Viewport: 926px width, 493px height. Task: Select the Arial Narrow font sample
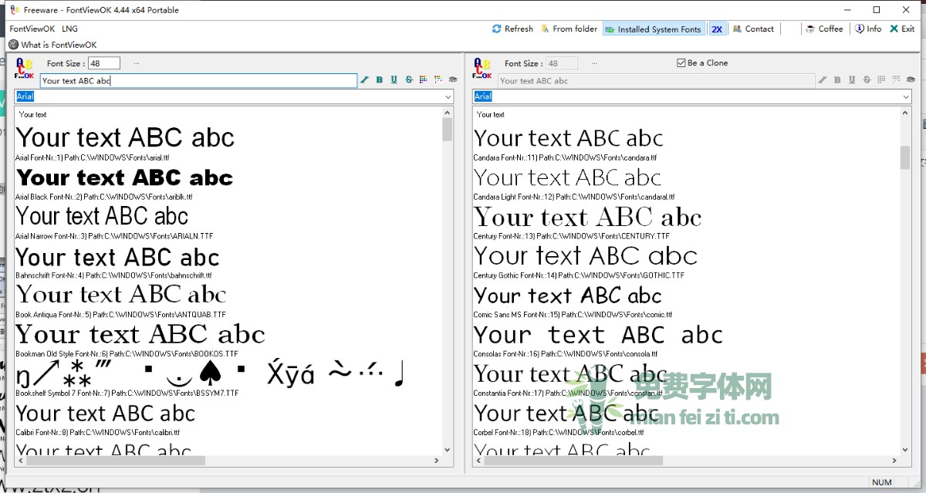coord(102,216)
